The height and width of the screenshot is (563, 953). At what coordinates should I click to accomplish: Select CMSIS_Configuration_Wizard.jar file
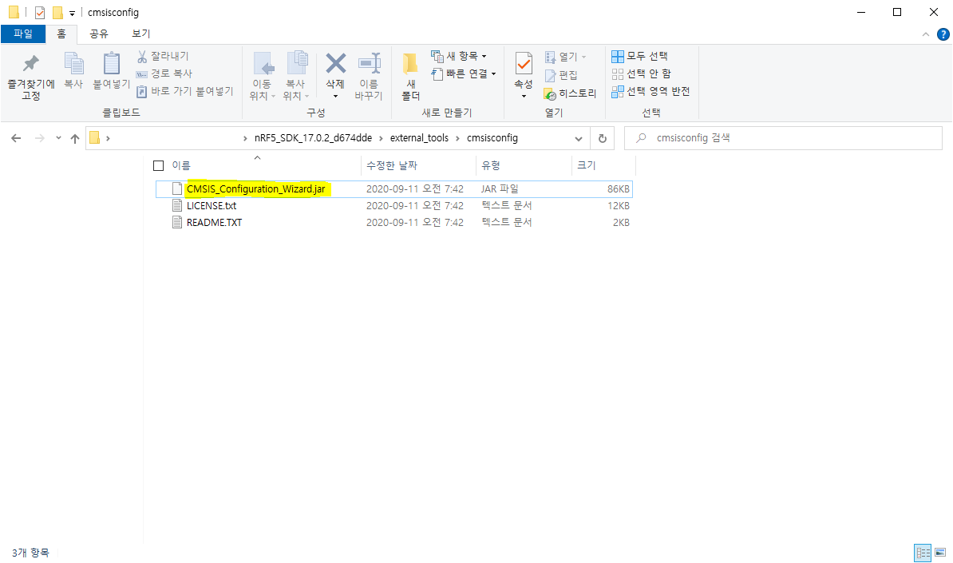256,189
